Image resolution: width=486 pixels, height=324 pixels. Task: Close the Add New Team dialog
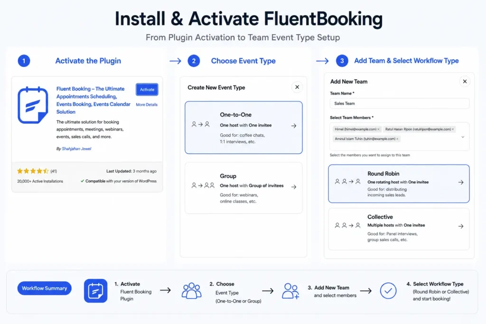tap(465, 82)
